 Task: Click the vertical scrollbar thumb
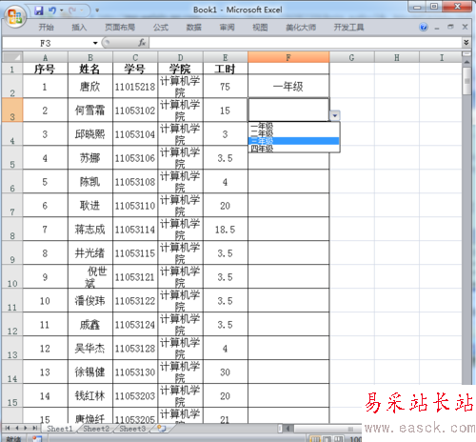click(x=466, y=81)
